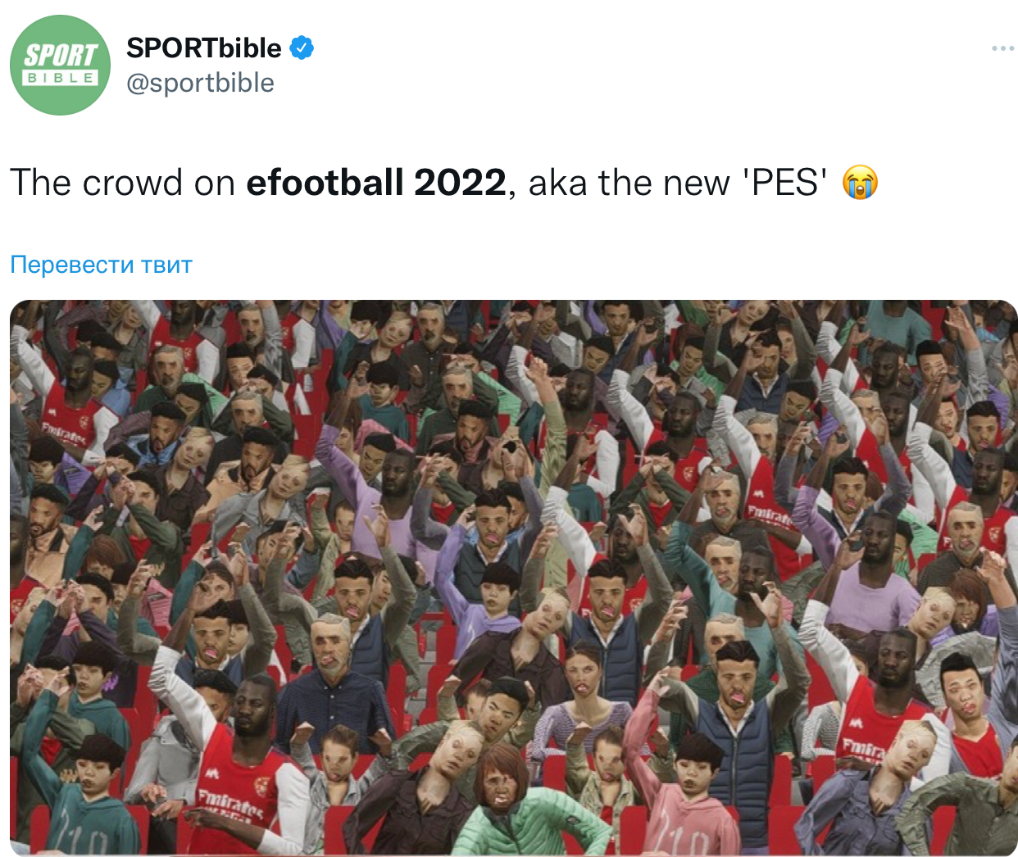Click the crying face emoji

click(860, 183)
